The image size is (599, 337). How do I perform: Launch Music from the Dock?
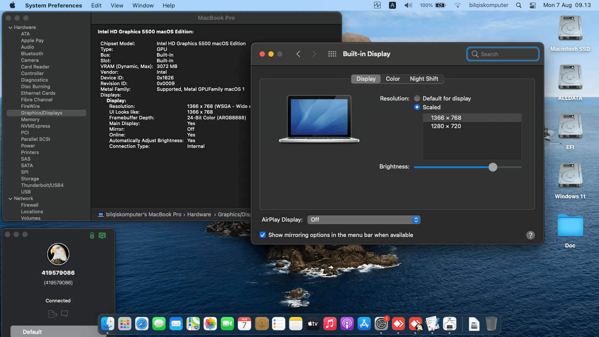pos(330,324)
